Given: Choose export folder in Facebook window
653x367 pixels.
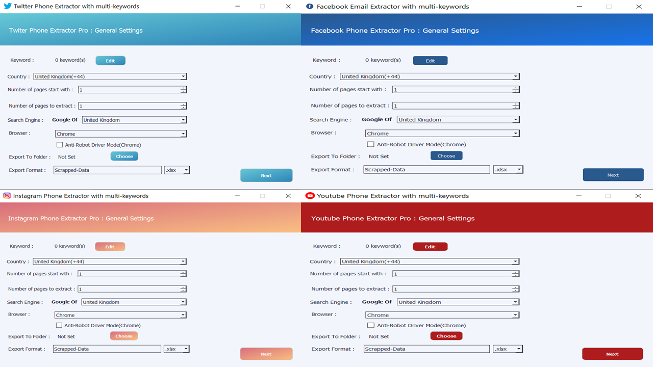Looking at the screenshot, I should tap(446, 156).
